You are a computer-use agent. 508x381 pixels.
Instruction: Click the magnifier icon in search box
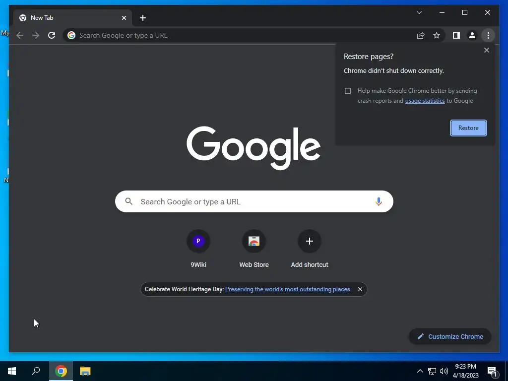pos(128,201)
